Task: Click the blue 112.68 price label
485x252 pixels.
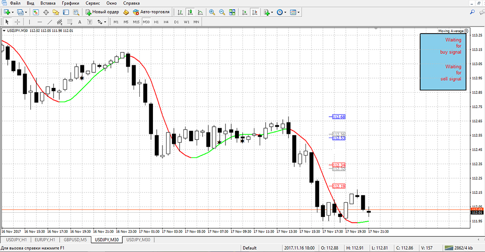Action: pos(339,116)
